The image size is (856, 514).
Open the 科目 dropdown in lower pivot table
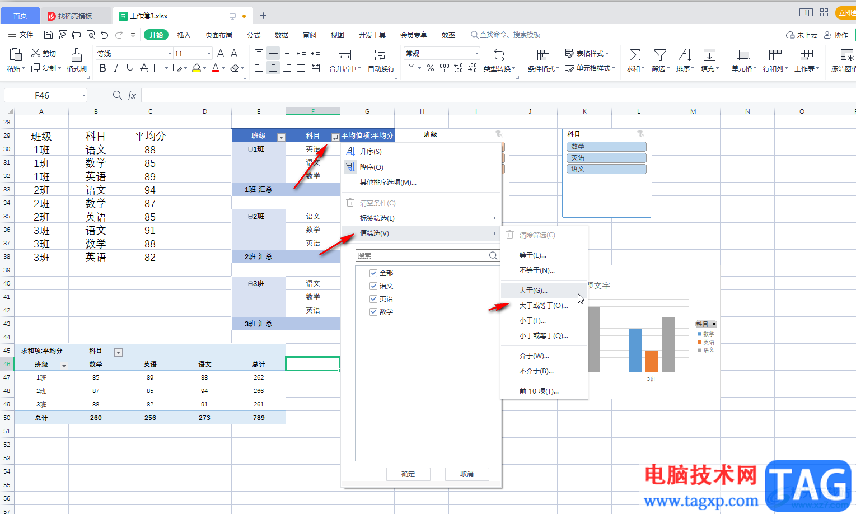[118, 352]
